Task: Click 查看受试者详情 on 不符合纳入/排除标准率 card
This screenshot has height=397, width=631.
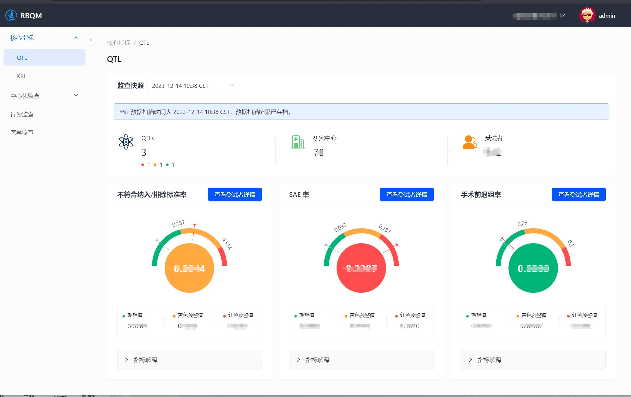Action: click(x=235, y=195)
